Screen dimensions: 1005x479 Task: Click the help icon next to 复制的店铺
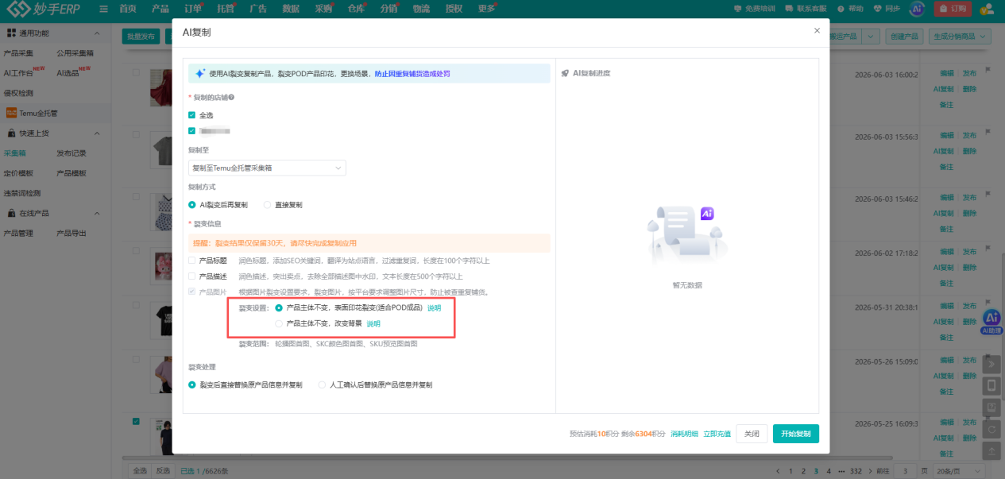coord(231,97)
